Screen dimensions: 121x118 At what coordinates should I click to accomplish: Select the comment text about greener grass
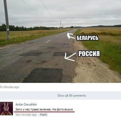click(44, 109)
